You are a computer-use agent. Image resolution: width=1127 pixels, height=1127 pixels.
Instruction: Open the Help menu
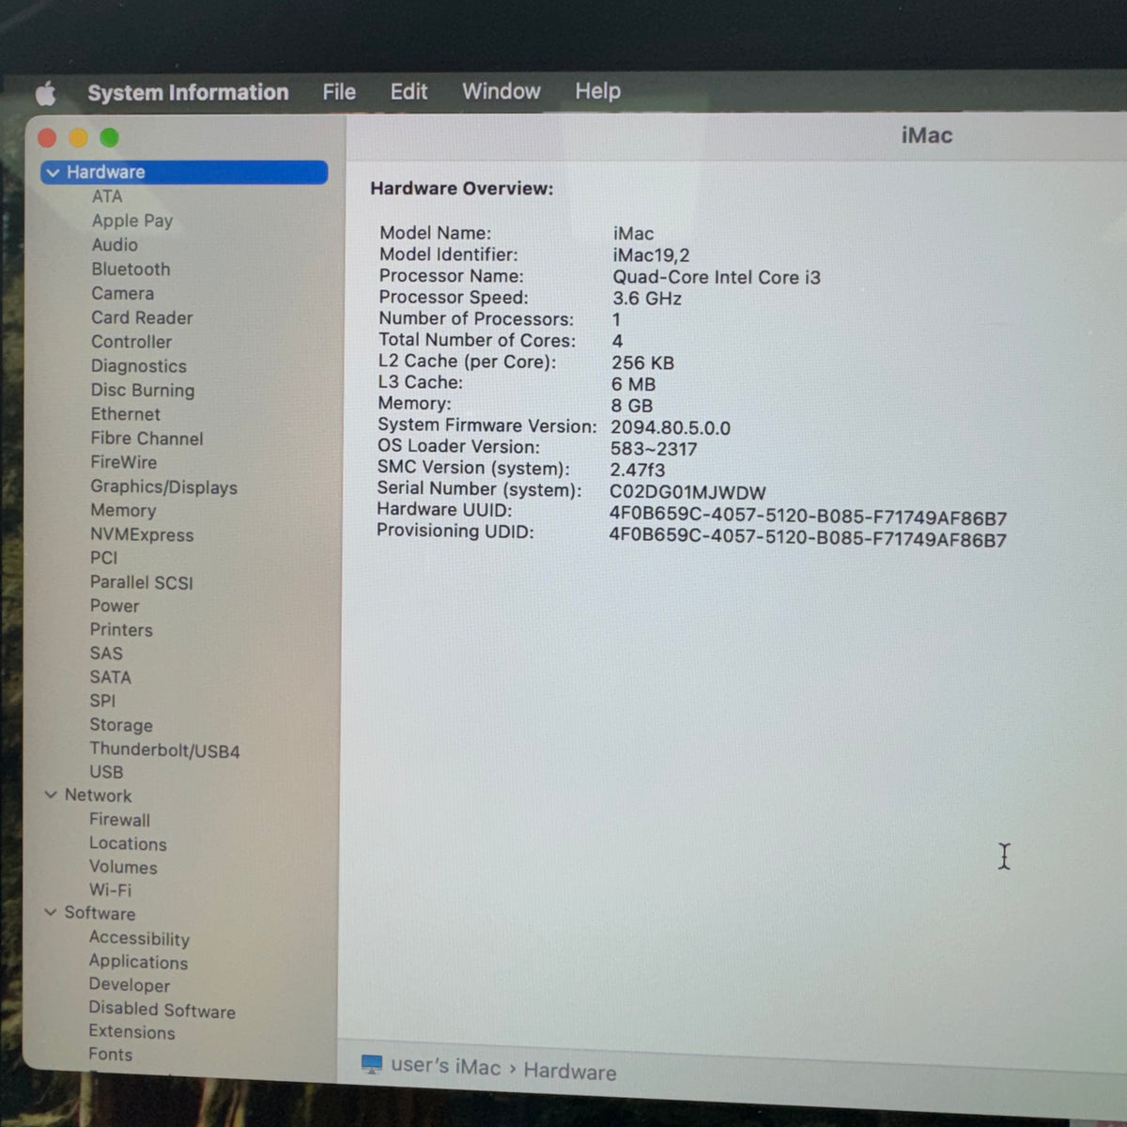[598, 91]
